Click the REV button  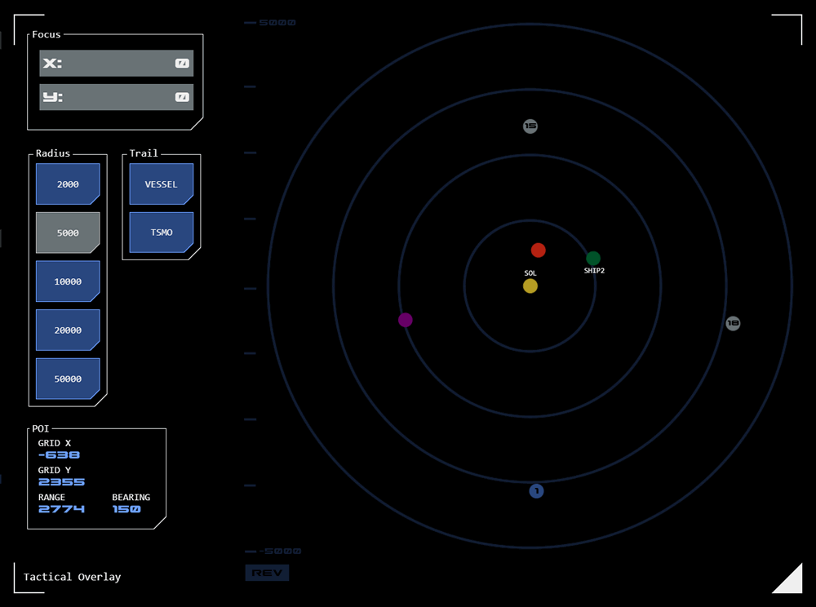(x=267, y=573)
